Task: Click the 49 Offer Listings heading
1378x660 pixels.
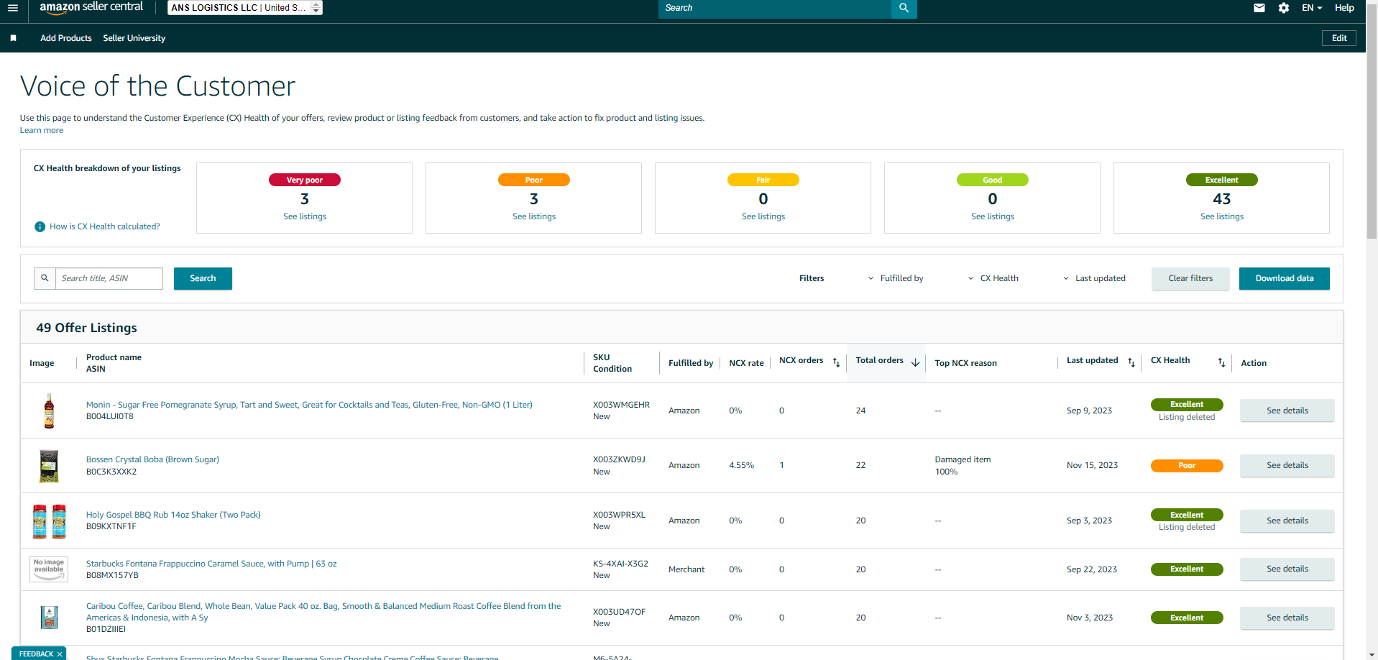Action: [x=86, y=328]
